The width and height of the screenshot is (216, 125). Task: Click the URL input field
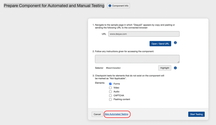click(x=144, y=34)
